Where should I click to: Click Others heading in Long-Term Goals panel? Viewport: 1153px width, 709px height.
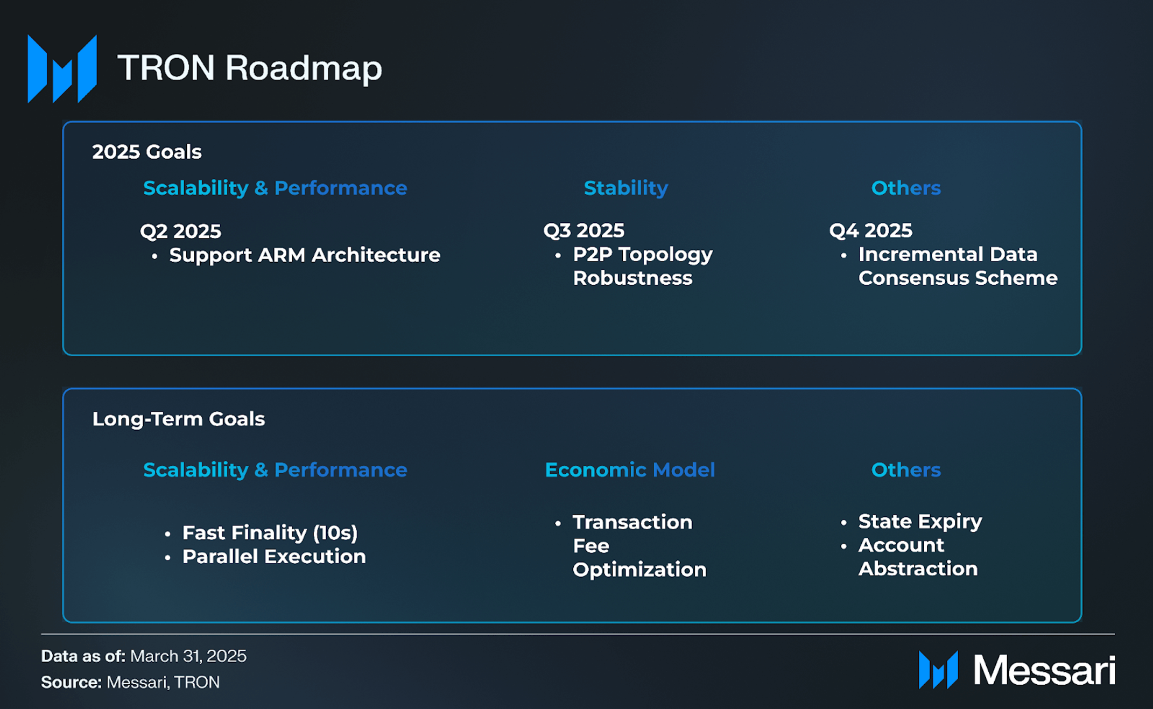(906, 470)
